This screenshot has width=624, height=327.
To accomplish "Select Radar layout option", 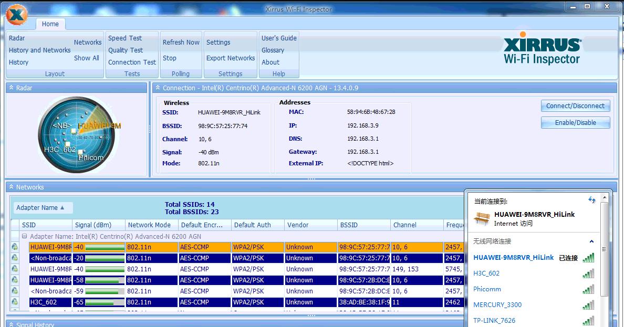I will click(17, 38).
